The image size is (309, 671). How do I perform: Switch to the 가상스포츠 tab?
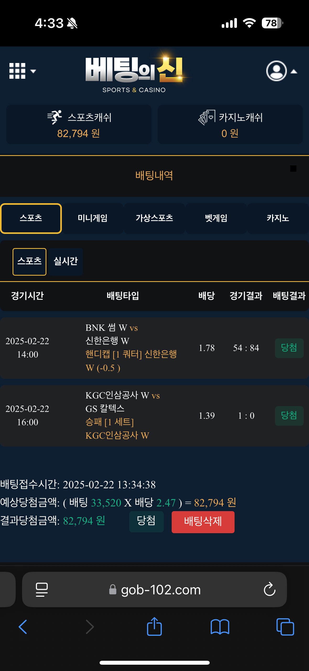[x=154, y=218]
